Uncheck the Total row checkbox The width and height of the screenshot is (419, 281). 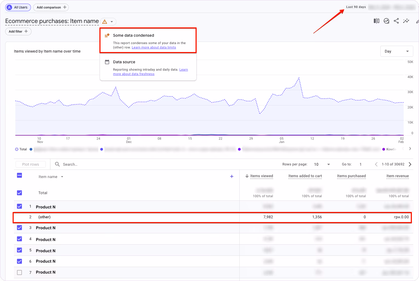click(x=19, y=193)
